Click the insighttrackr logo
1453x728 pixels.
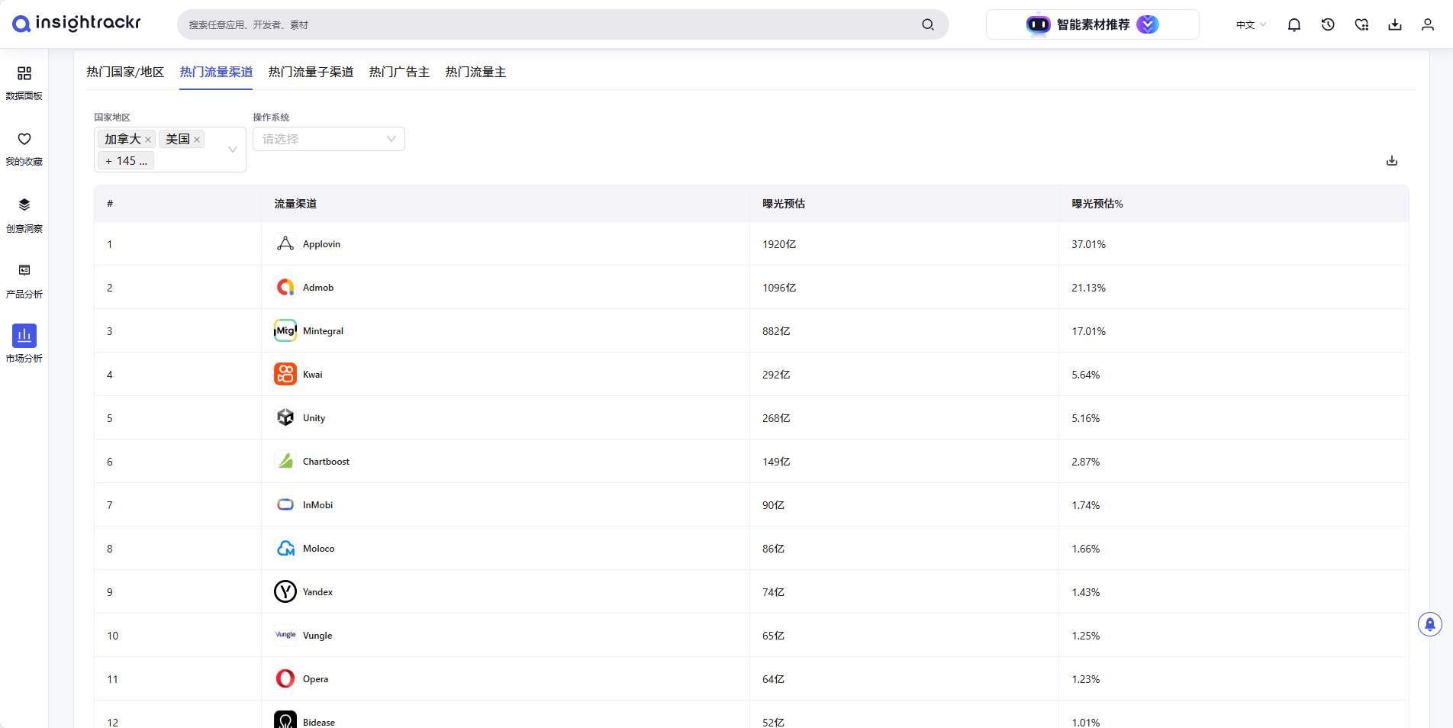(x=76, y=24)
